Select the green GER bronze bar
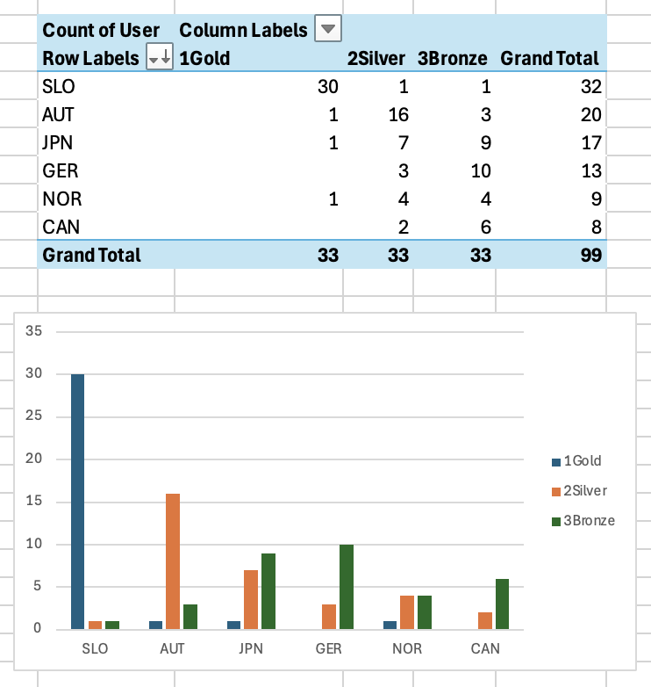 tap(347, 586)
